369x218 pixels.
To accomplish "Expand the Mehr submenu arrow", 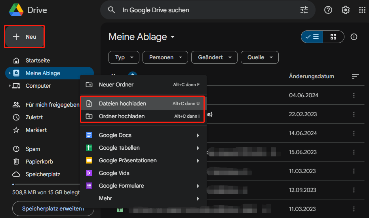I will [x=198, y=199].
